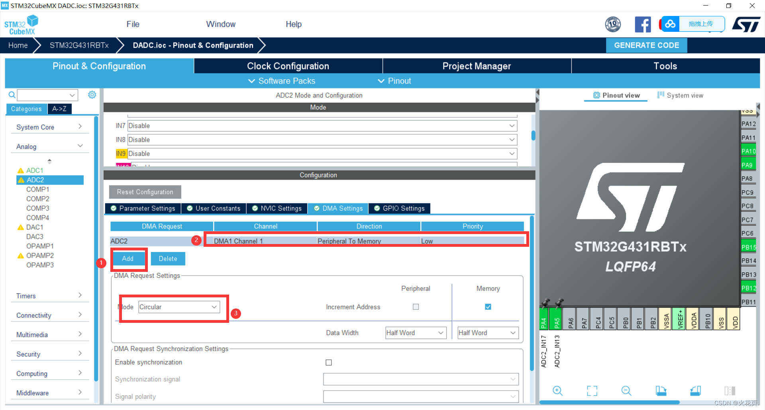Click the cloud drag-upload icon
765x410 pixels.
coord(670,24)
